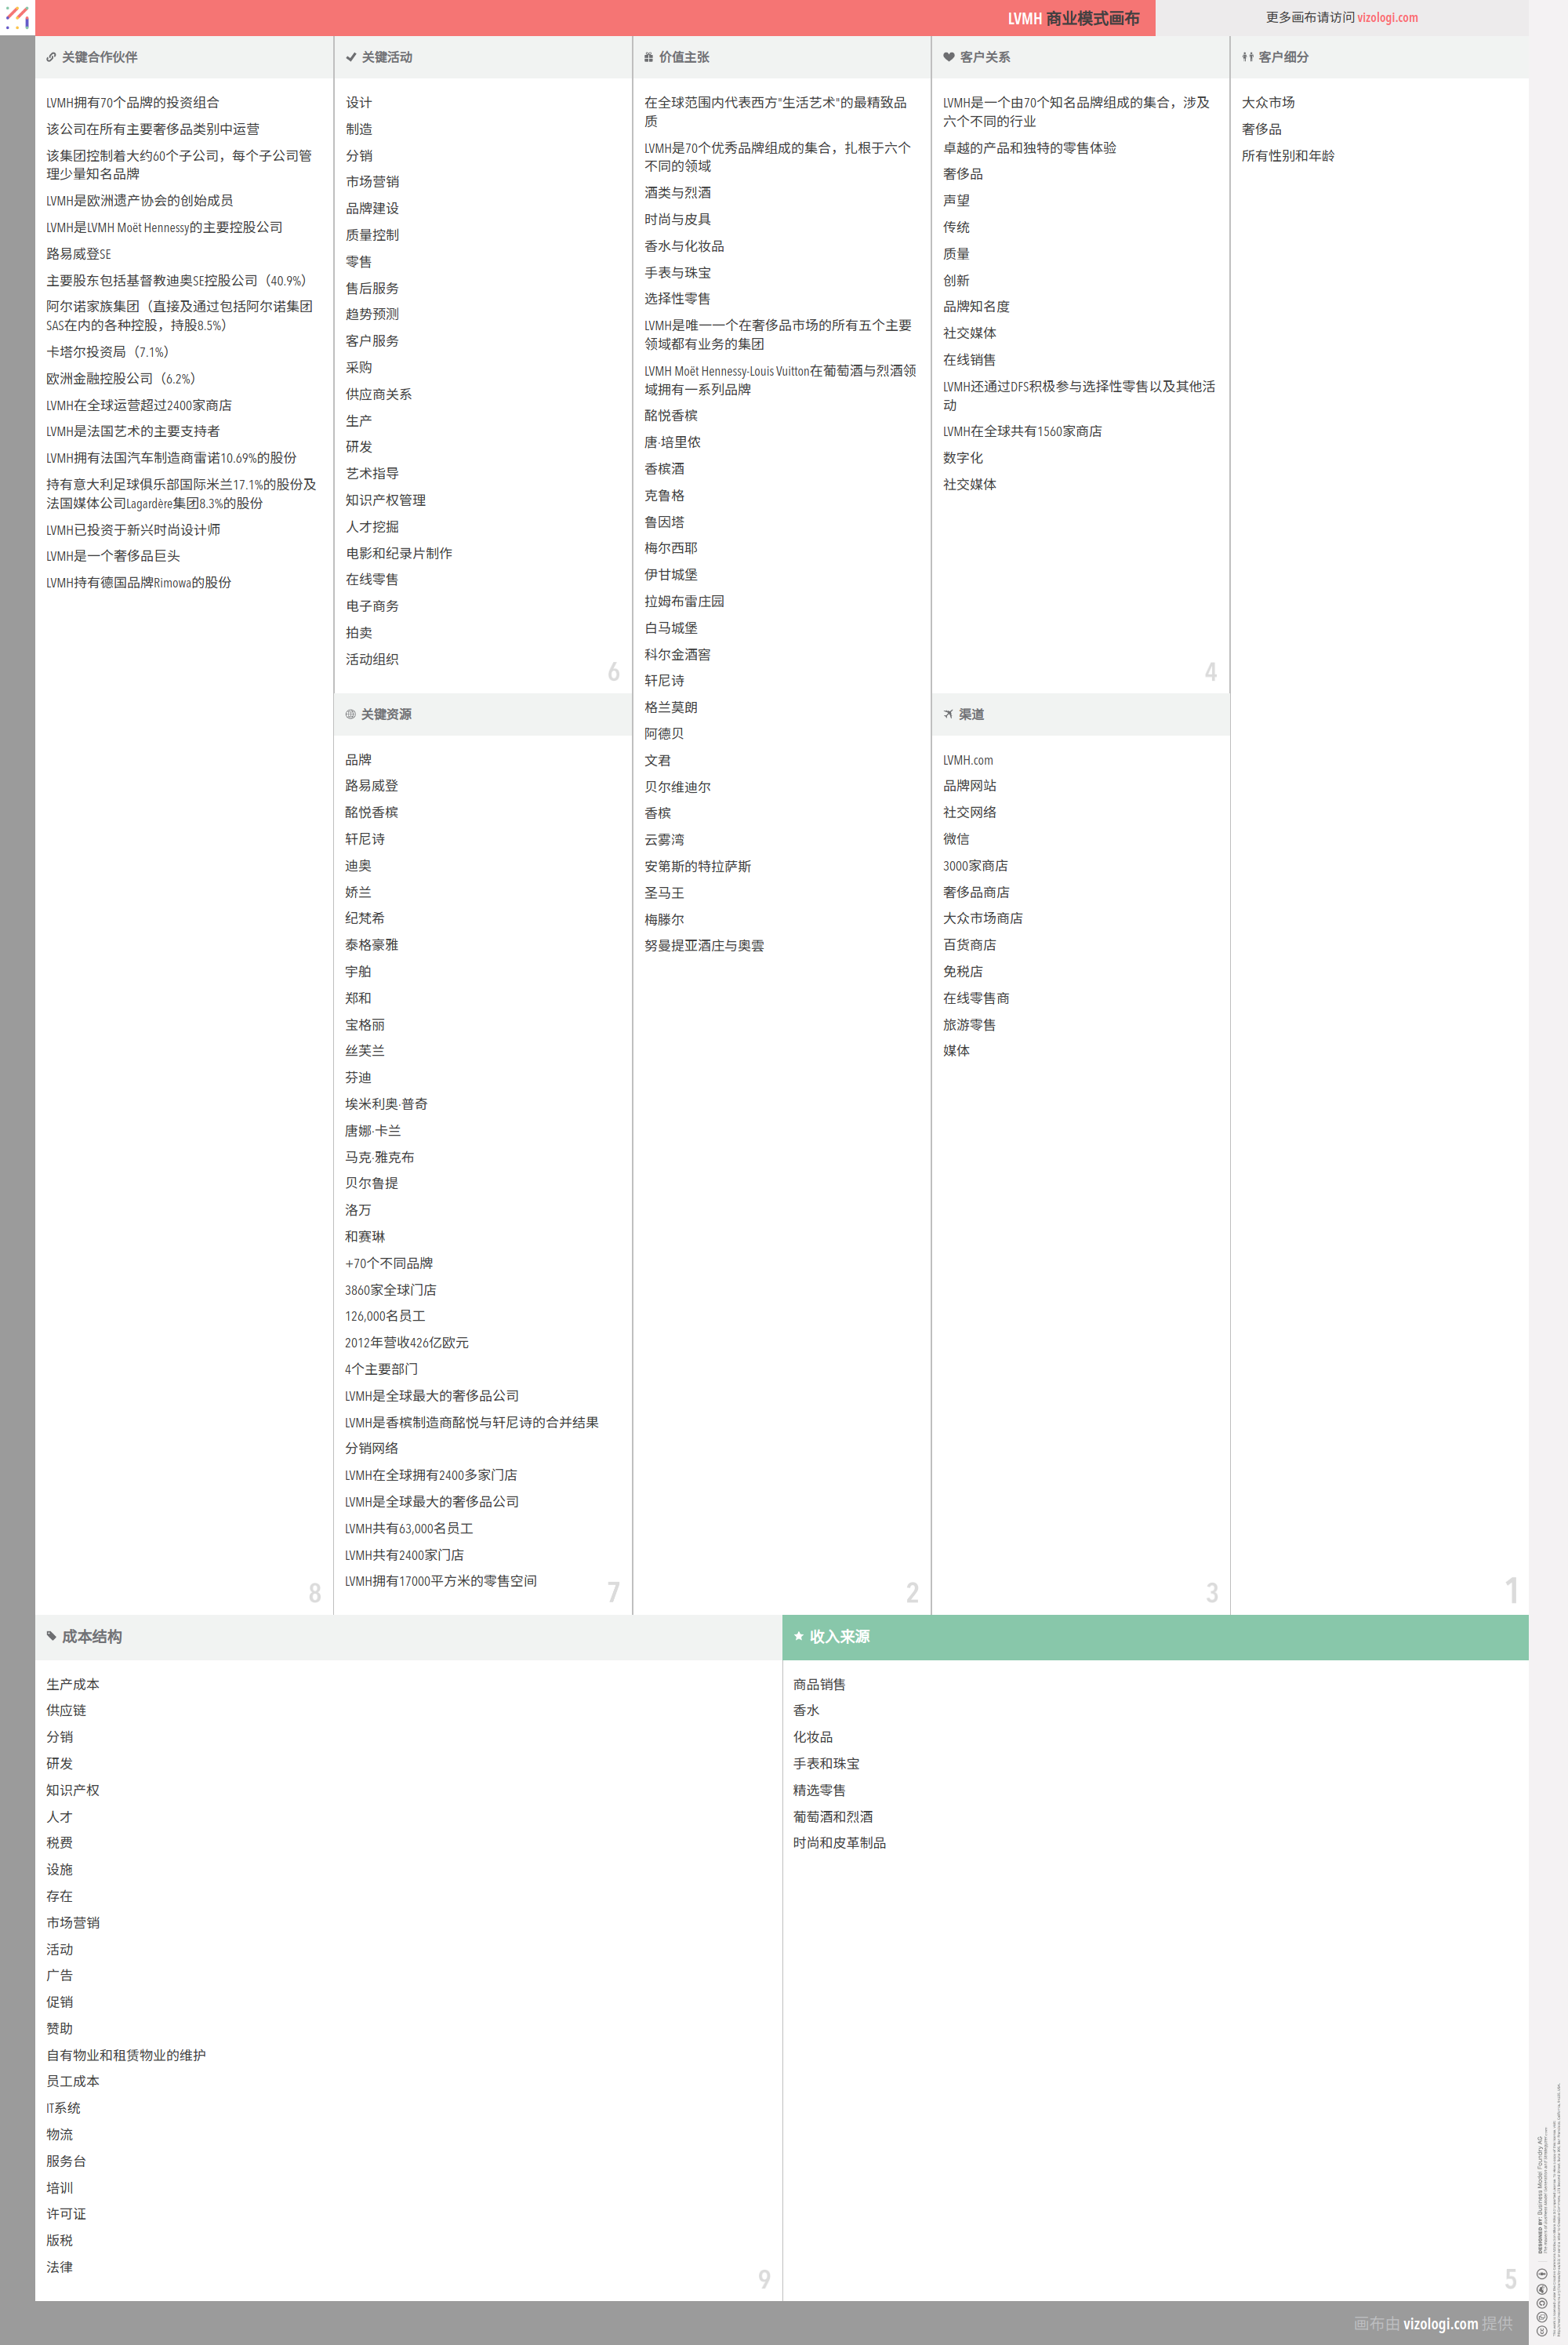Click the heart icon beside 客户关系
This screenshot has height=2345, width=1568.
948,57
